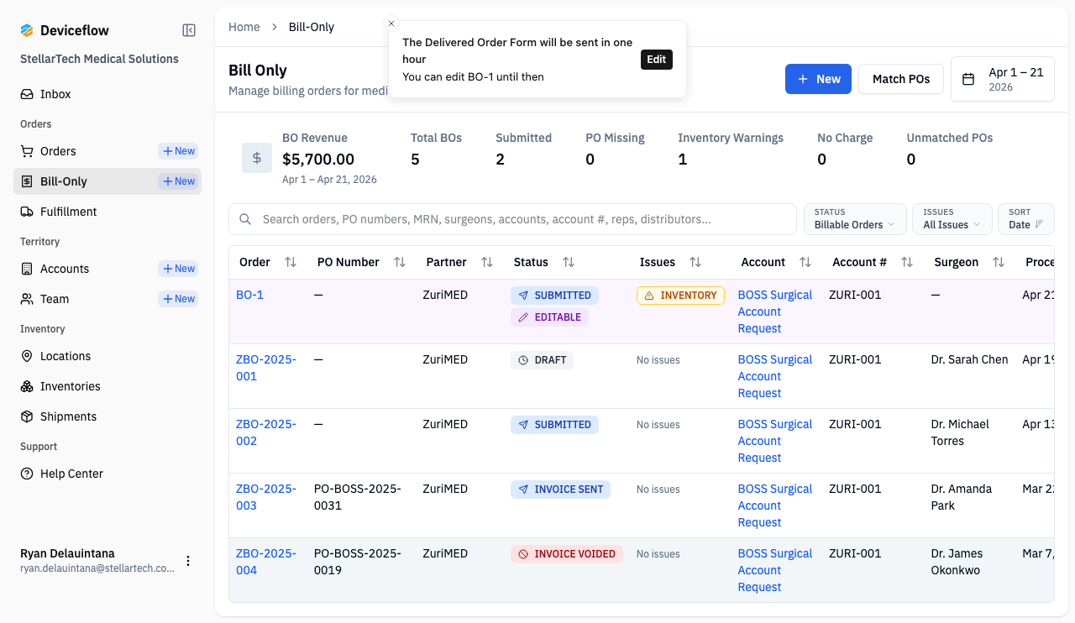Click the BO Revenue dollar icon
Screen dimensions: 1075x623
[256, 158]
